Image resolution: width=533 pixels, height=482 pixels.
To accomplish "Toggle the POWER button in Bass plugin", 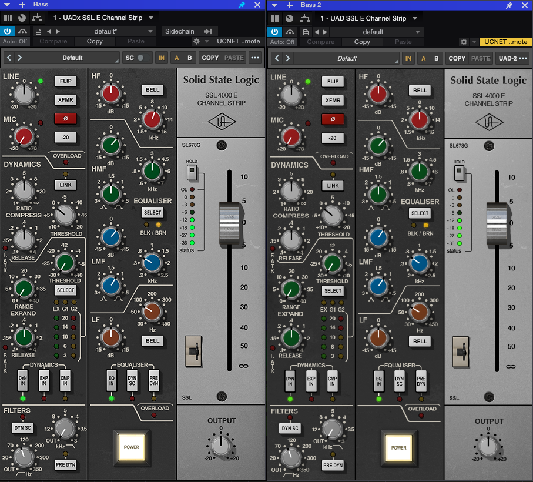I will point(132,447).
